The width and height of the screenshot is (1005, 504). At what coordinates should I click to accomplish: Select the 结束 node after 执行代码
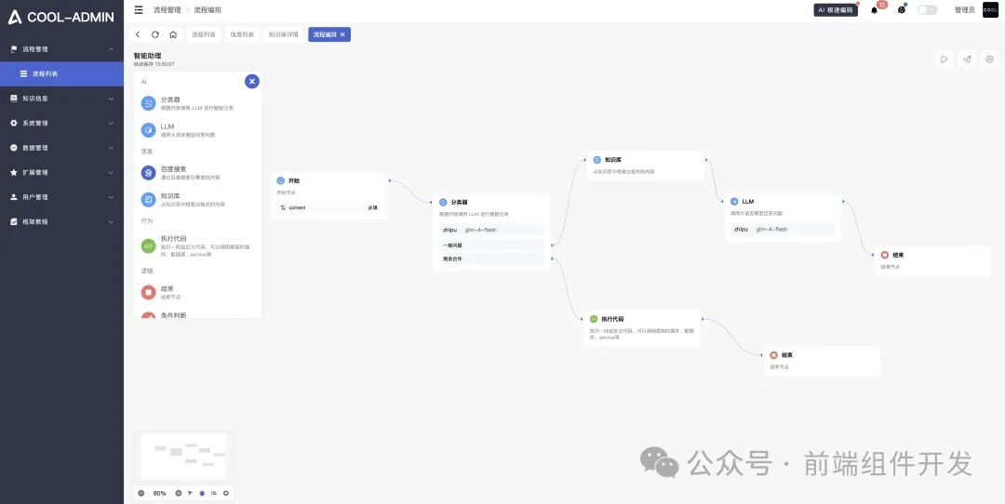tap(822, 361)
